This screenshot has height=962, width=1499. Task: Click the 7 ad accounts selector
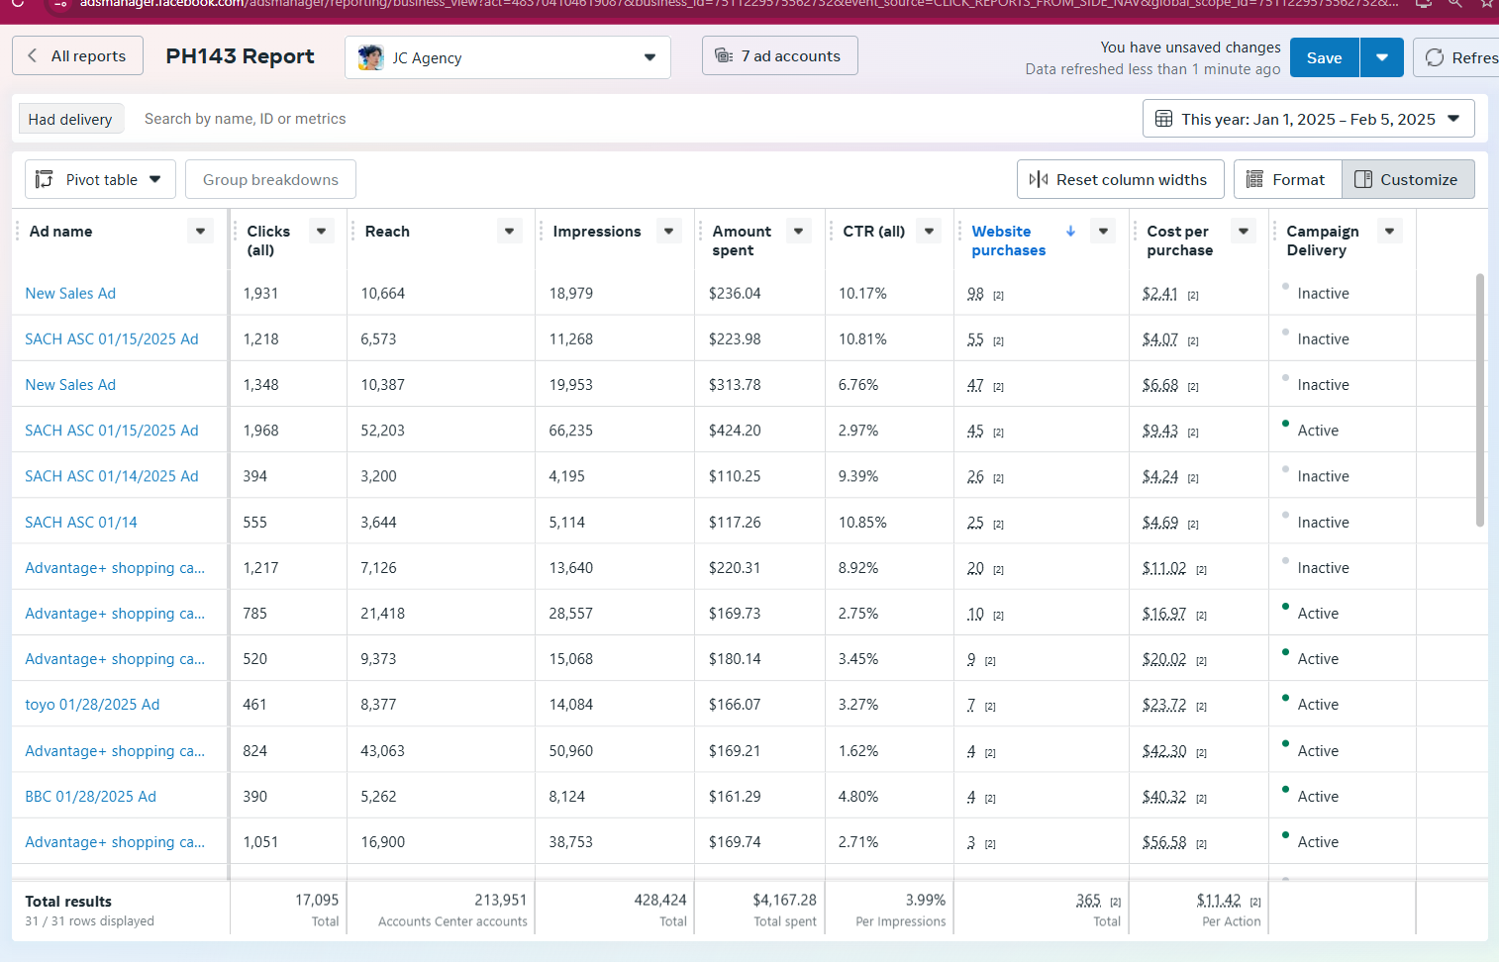779,56
